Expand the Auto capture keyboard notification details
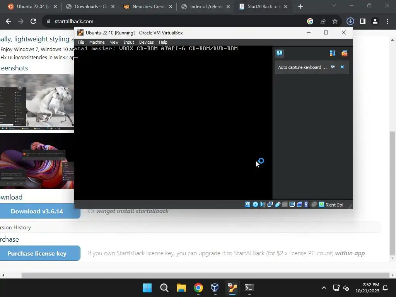Viewport: 396px width, 297px height. click(333, 67)
